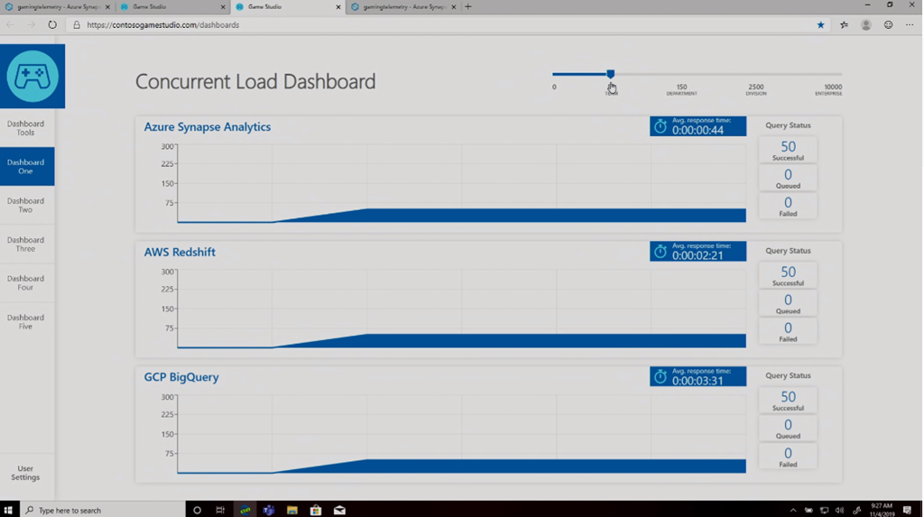The image size is (924, 517).
Task: Click the load slider thumb handle
Action: point(611,74)
